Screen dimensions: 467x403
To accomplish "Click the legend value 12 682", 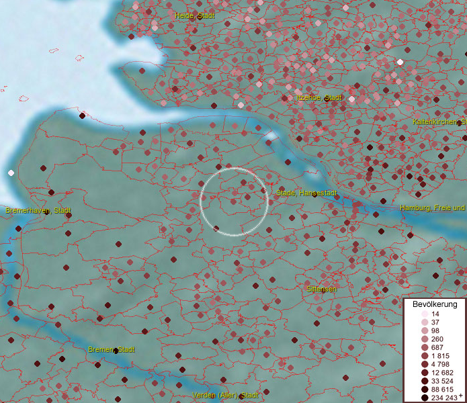I will click(442, 373).
